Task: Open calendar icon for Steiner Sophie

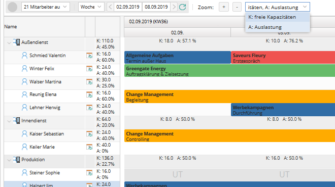Action: click(89, 173)
